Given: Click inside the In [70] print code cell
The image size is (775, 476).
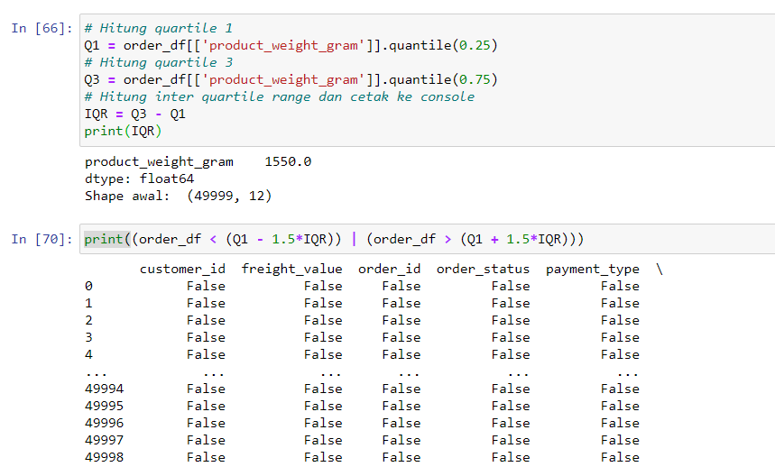Looking at the screenshot, I should click(x=427, y=240).
